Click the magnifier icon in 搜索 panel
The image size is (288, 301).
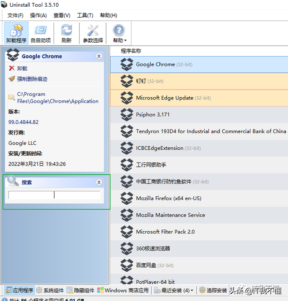(x=13, y=181)
